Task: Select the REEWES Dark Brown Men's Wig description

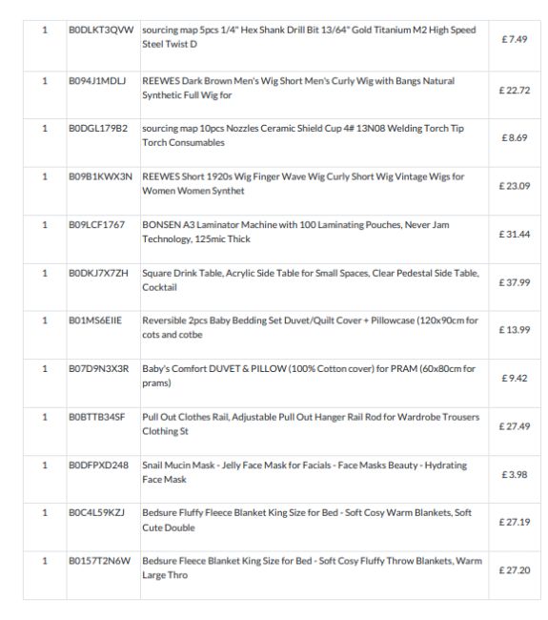Action: pos(298,88)
